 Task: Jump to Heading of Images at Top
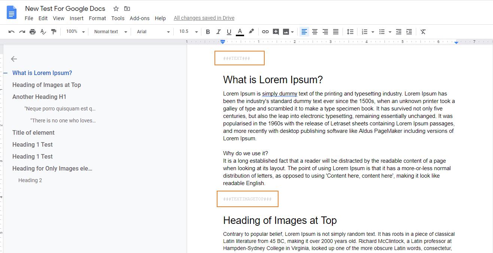tap(46, 85)
